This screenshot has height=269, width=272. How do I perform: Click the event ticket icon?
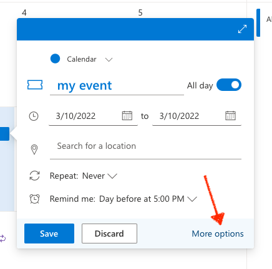coord(35,85)
